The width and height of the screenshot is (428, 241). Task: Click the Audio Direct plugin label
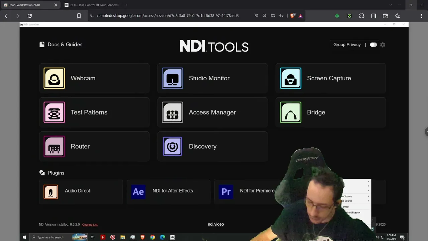tap(78, 191)
